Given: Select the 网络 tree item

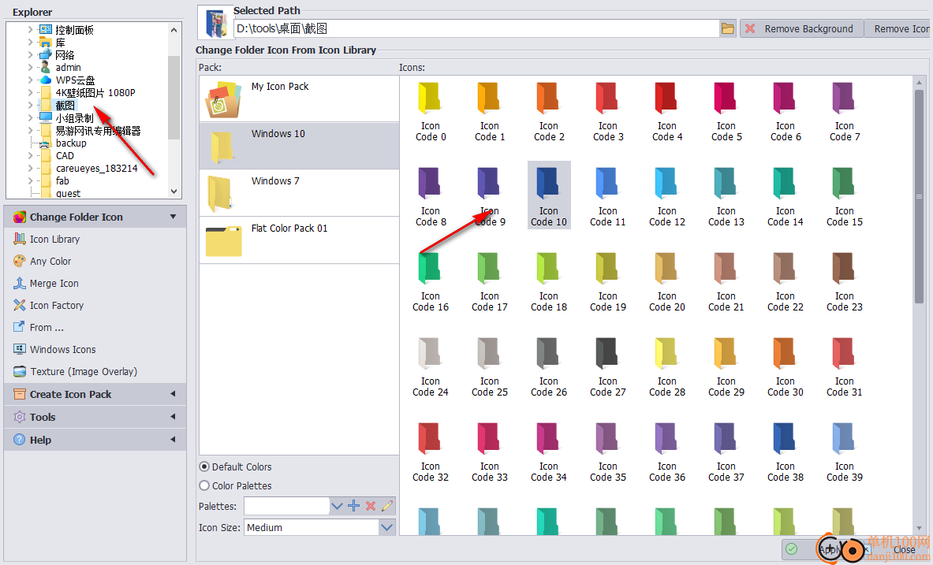Looking at the screenshot, I should click(65, 54).
